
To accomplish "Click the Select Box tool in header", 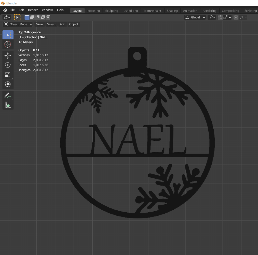I will click(17, 17).
